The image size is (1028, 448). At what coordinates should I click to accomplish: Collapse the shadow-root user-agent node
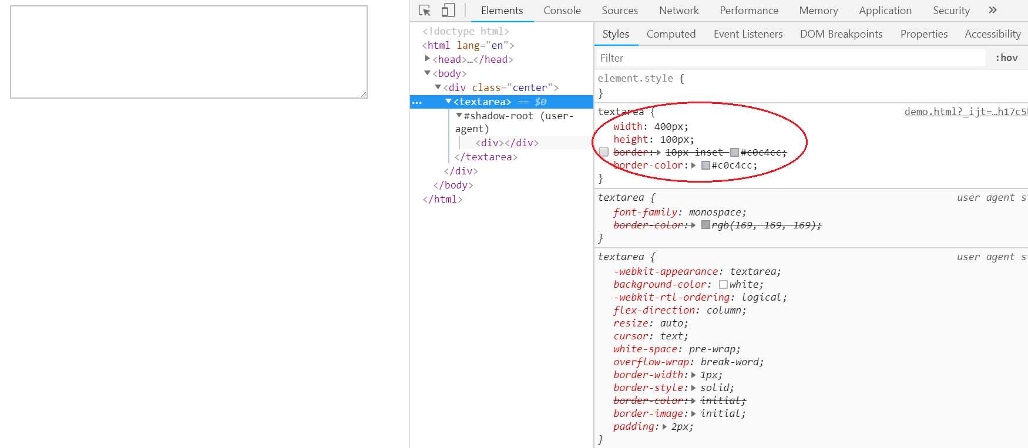pos(459,115)
